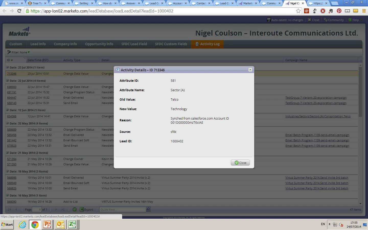Screen dimensions: 368x230
Task: Go to last page in pager
Action: 63,210
